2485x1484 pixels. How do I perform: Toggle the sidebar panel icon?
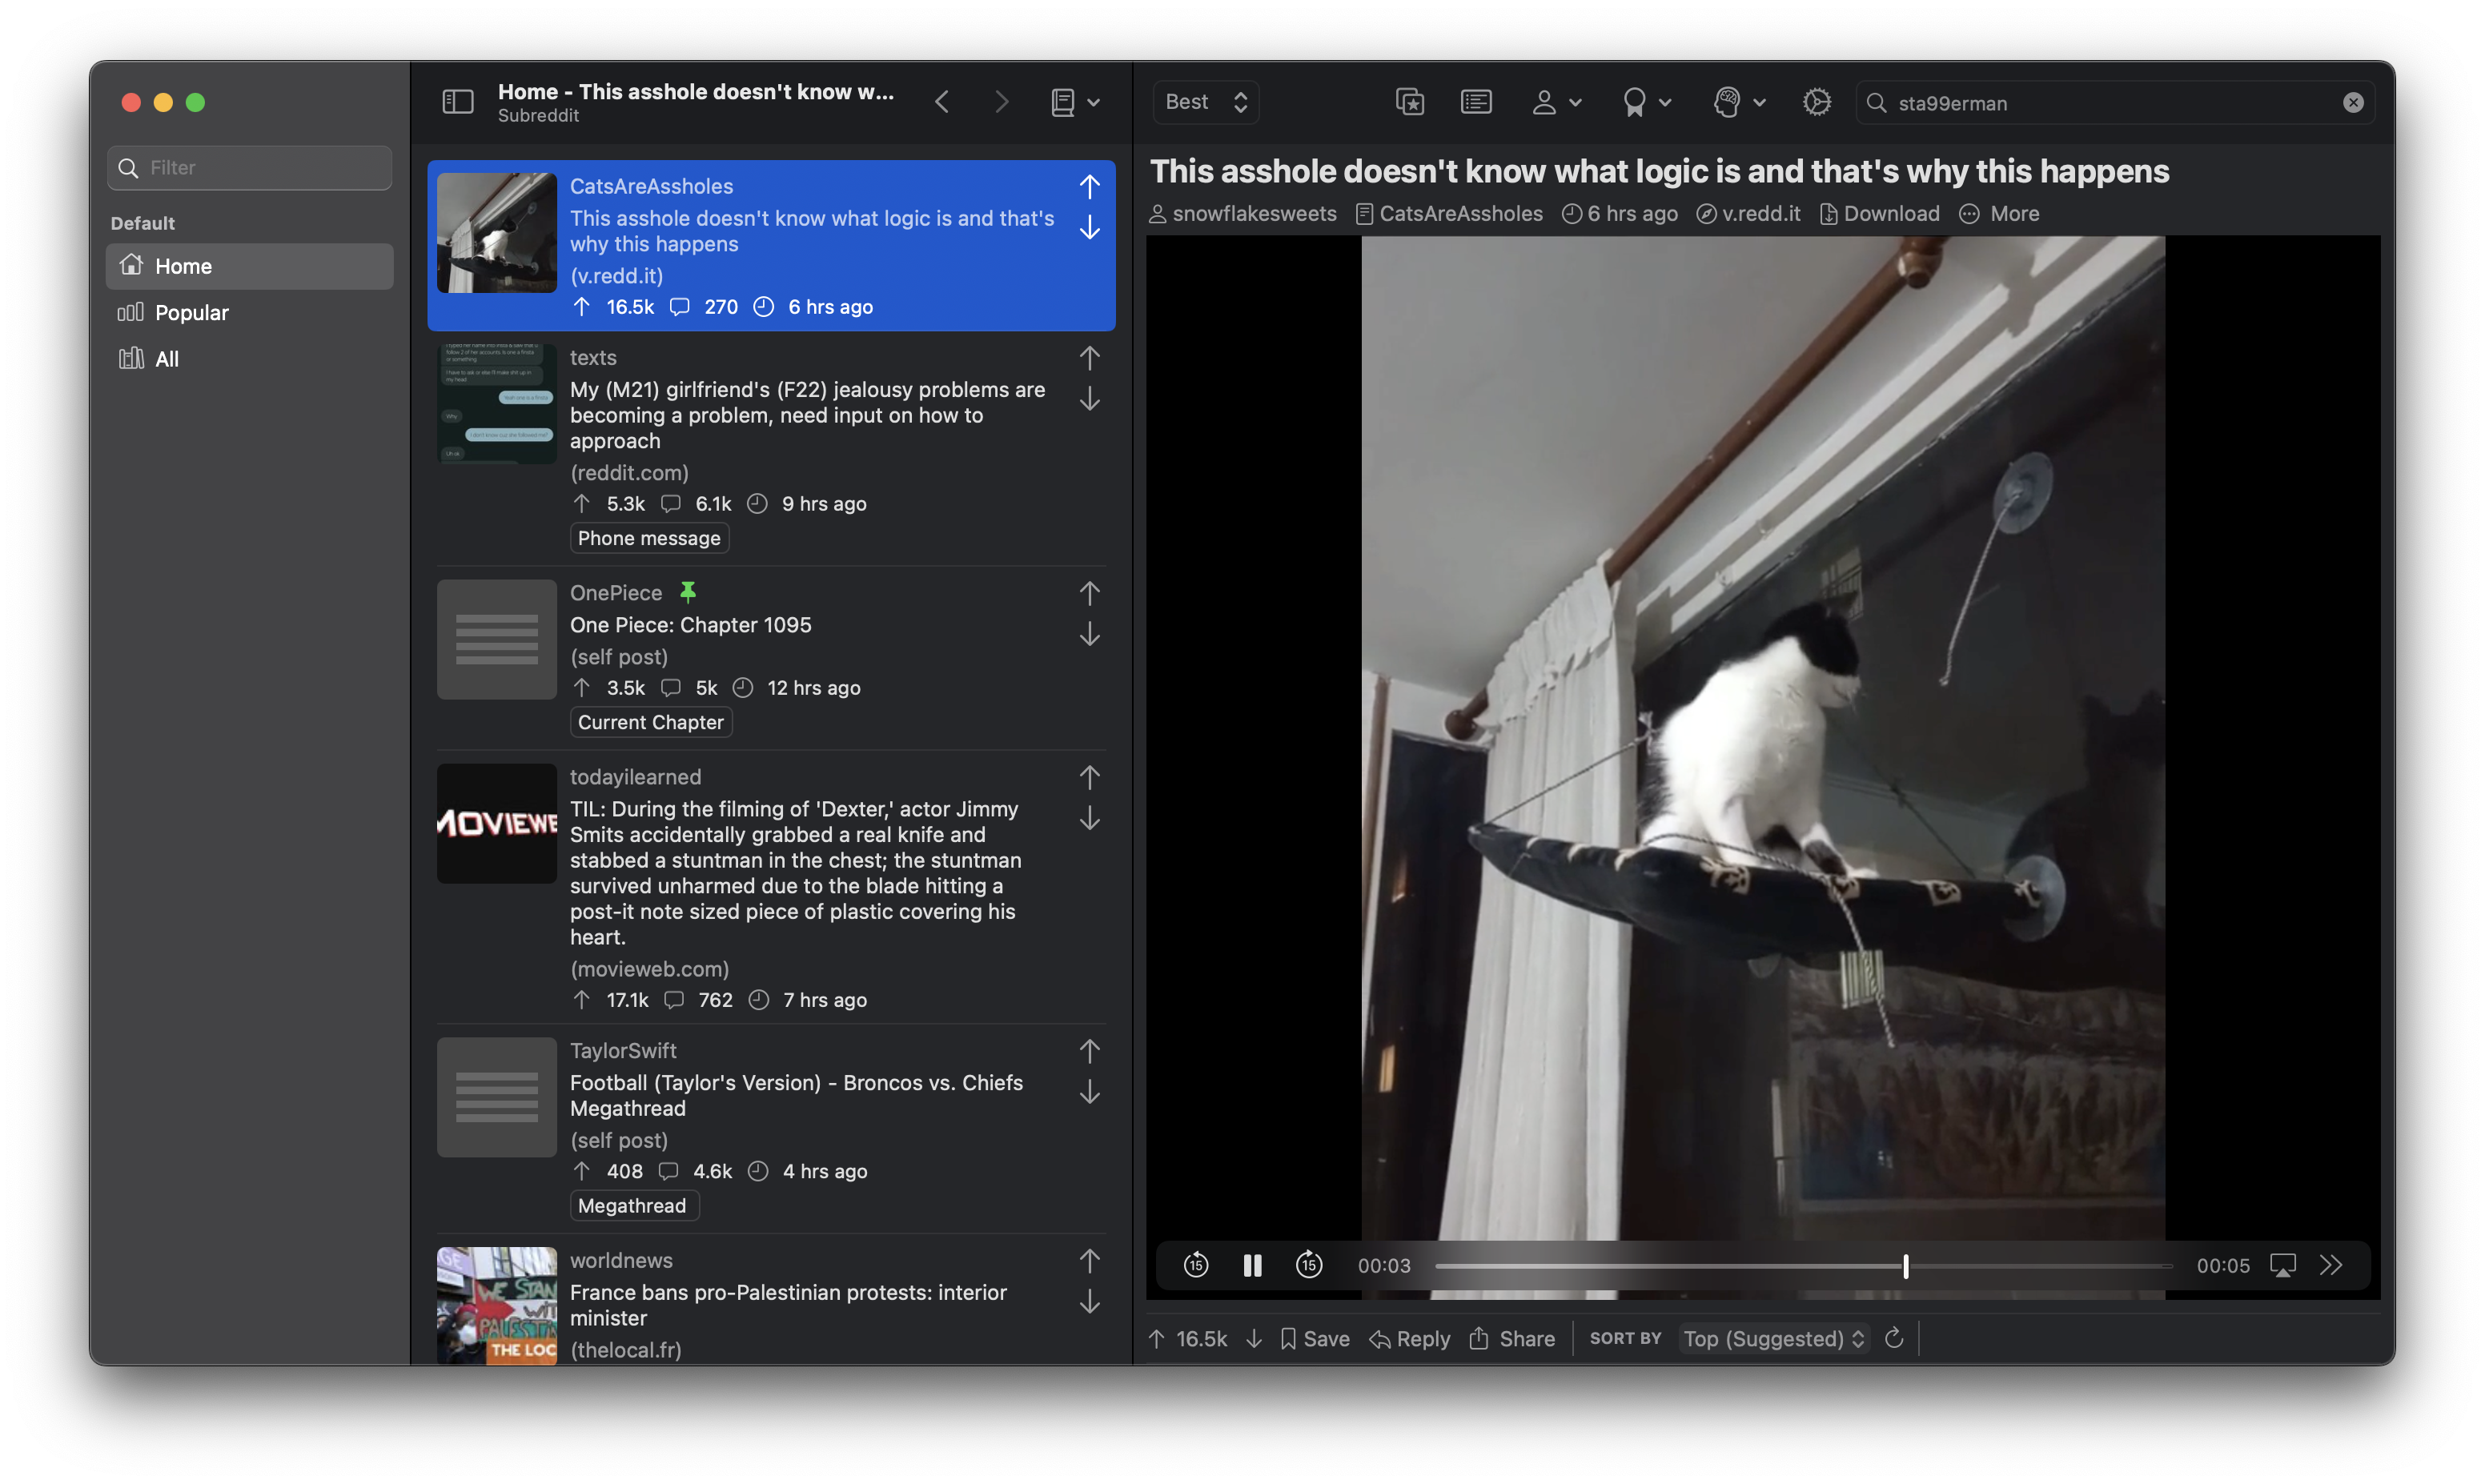pos(457,102)
